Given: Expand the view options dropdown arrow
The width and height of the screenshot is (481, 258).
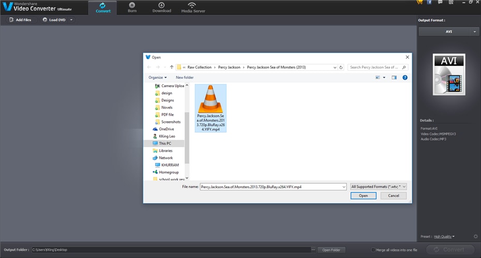Looking at the screenshot, I should [x=384, y=77].
